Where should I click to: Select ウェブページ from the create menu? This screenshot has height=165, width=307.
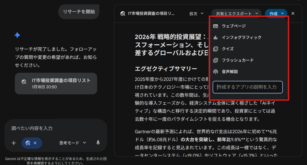coord(234,26)
